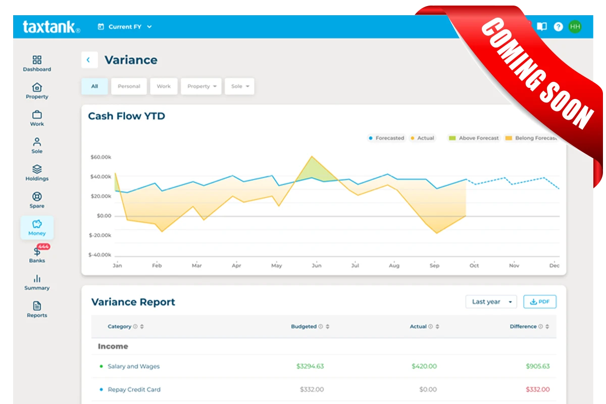Navigate to Holdings via sidebar icon
The image size is (606, 404).
(x=36, y=172)
